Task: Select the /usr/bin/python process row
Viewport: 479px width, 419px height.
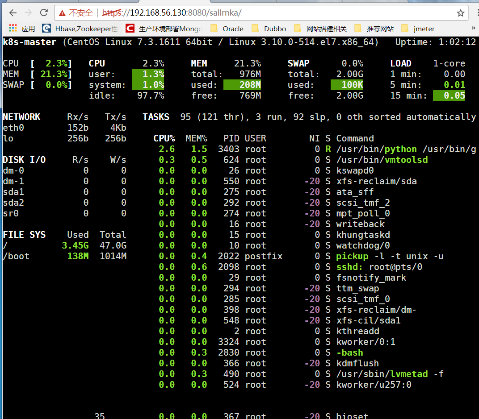Action: (x=313, y=149)
